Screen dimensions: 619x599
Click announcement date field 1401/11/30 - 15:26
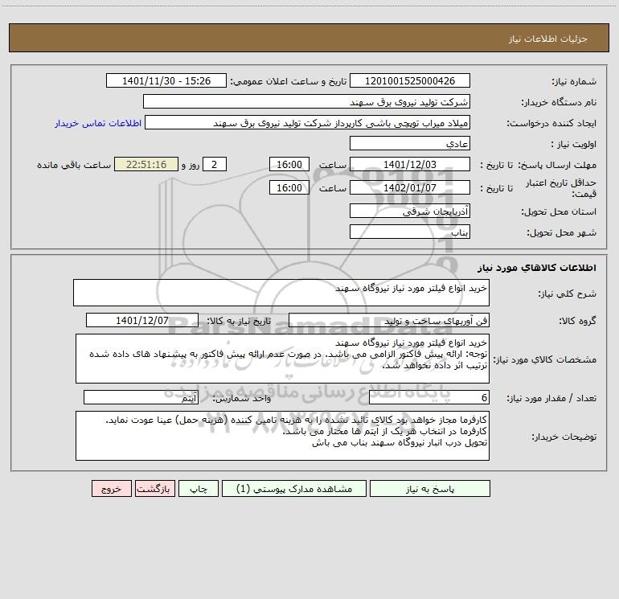(x=166, y=80)
